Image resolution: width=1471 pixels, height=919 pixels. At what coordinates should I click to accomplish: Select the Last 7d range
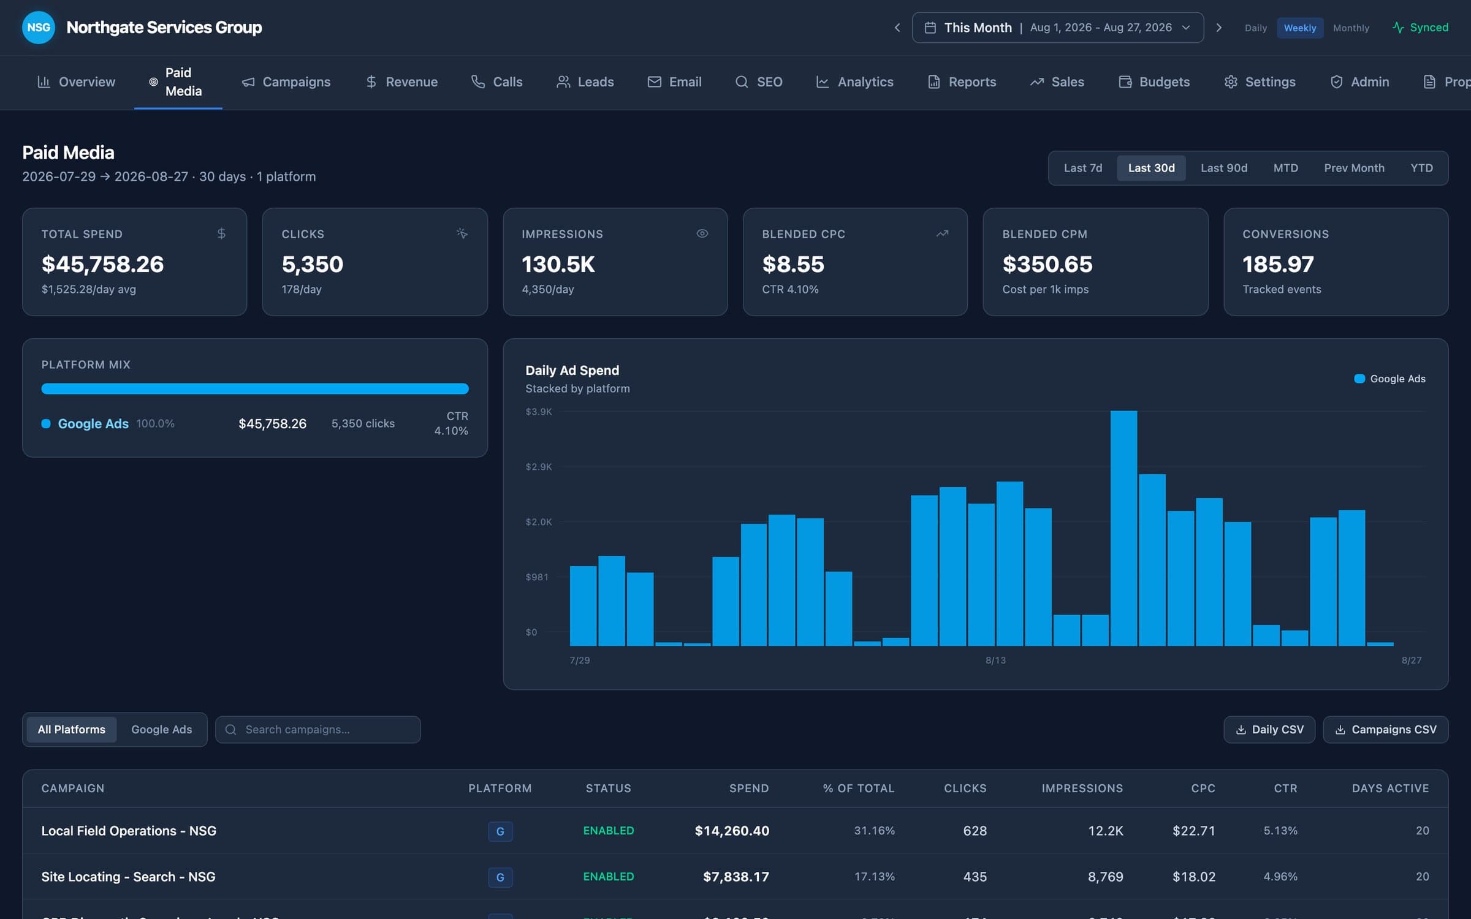(x=1083, y=168)
